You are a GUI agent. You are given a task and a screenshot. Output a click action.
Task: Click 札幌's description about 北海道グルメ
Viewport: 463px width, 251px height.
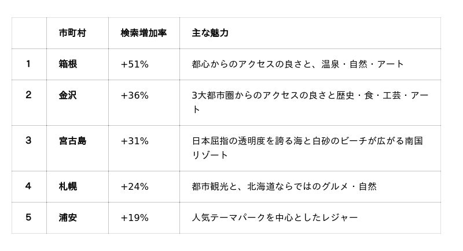[x=284, y=186]
